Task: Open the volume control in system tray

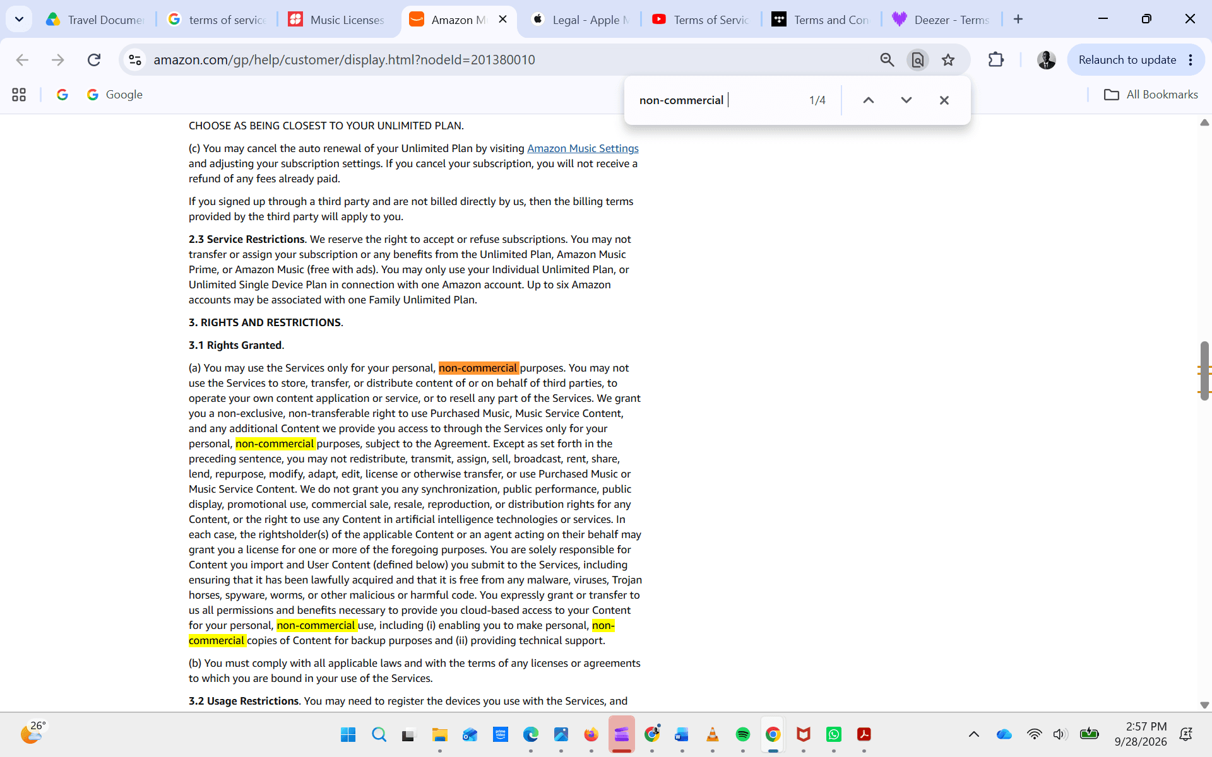Action: click(1060, 734)
